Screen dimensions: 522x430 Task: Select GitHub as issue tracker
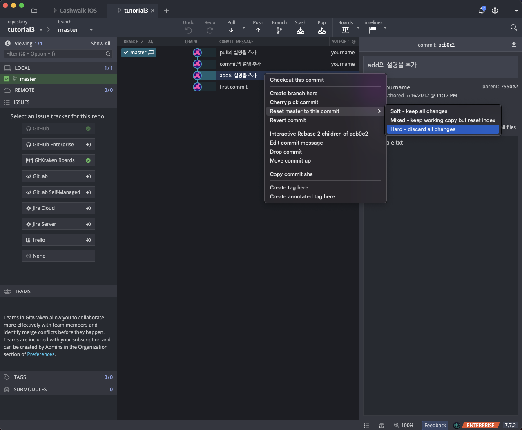tap(58, 129)
